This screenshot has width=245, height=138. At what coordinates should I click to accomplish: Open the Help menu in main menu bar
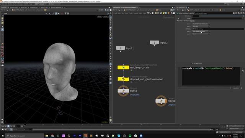point(31,4)
